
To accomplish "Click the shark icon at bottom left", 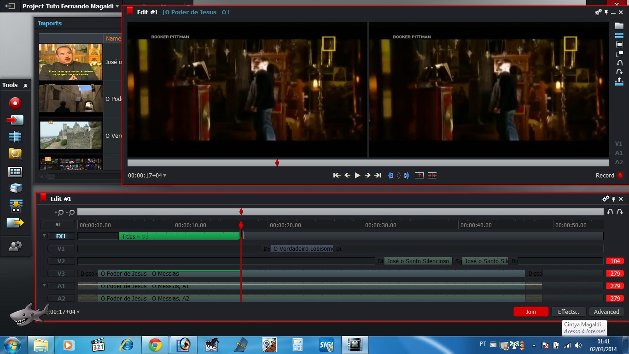I will [x=29, y=314].
